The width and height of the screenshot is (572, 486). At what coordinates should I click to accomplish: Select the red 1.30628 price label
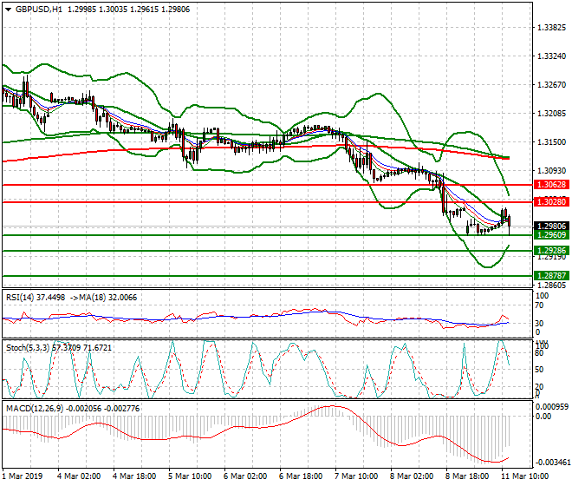(550, 185)
